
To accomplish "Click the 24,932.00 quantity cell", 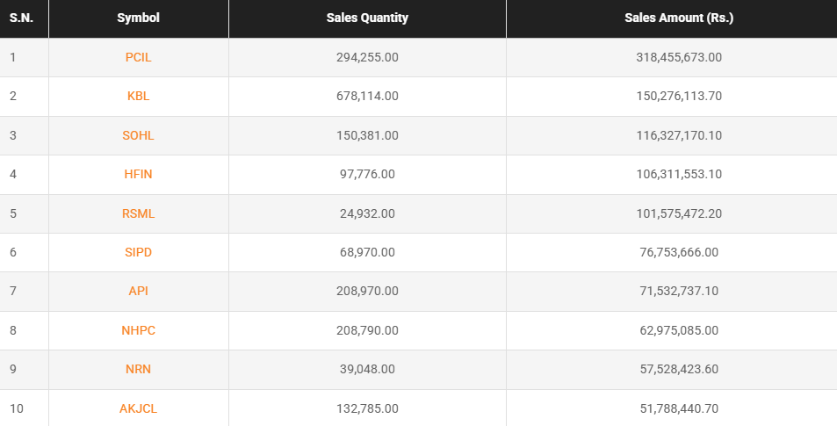I will pyautogui.click(x=367, y=213).
